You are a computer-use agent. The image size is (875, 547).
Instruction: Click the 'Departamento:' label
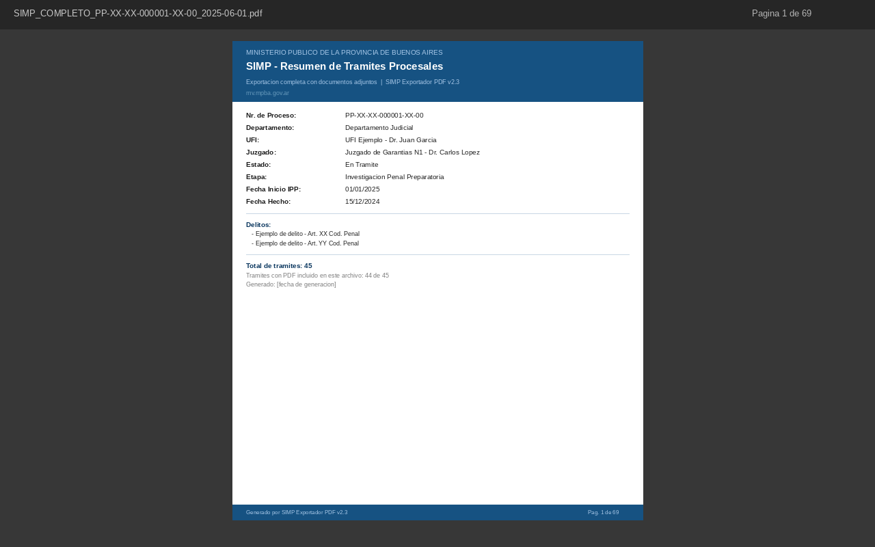coord(270,128)
